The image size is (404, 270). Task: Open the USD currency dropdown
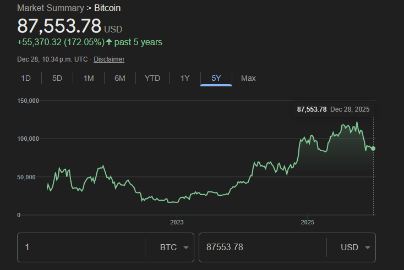pyautogui.click(x=356, y=247)
